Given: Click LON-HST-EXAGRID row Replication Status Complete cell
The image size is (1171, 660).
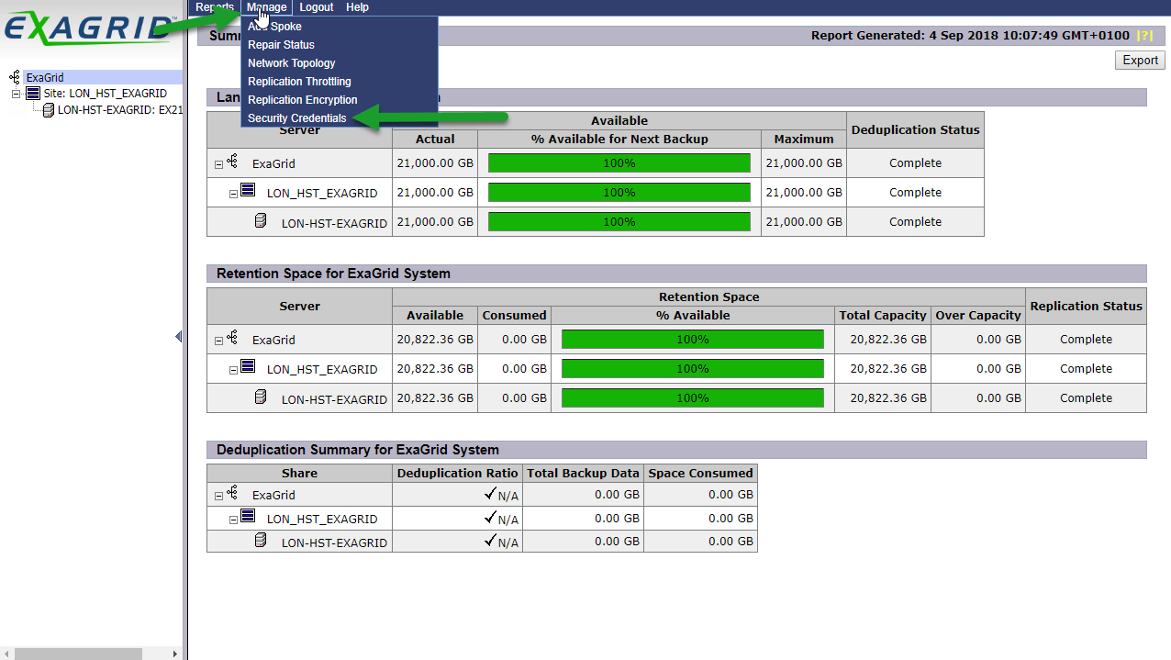Looking at the screenshot, I should [x=1086, y=398].
